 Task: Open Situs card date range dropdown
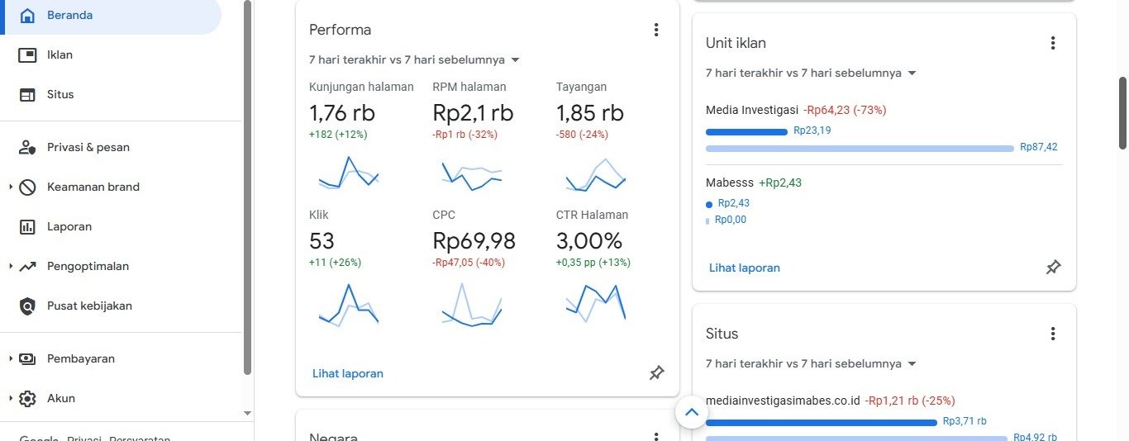pos(912,363)
